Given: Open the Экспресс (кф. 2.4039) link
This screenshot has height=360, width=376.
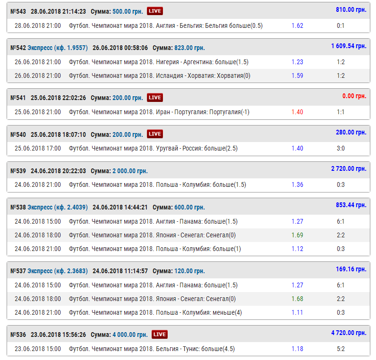Looking at the screenshot, I should (x=58, y=207).
